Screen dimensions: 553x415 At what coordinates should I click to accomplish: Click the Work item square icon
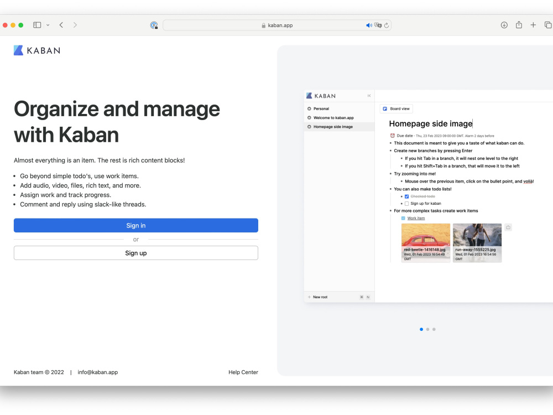pos(403,218)
